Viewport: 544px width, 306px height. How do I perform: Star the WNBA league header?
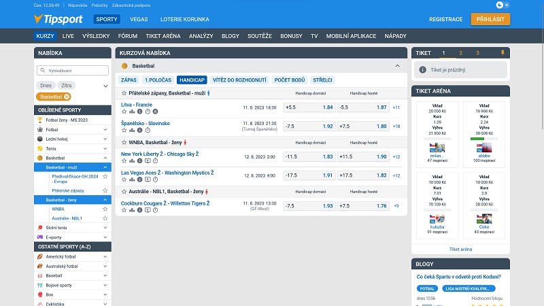(x=124, y=142)
